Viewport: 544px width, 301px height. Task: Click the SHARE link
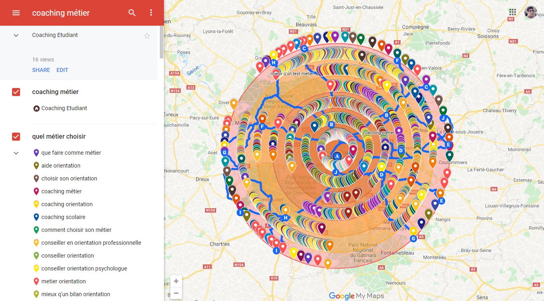[41, 70]
